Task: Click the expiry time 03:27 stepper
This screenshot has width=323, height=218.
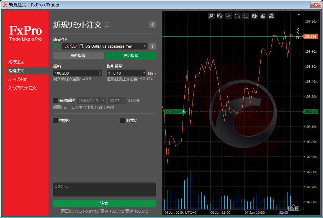Action: click(123, 100)
